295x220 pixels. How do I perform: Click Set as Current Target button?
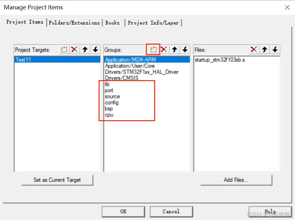coord(57,180)
